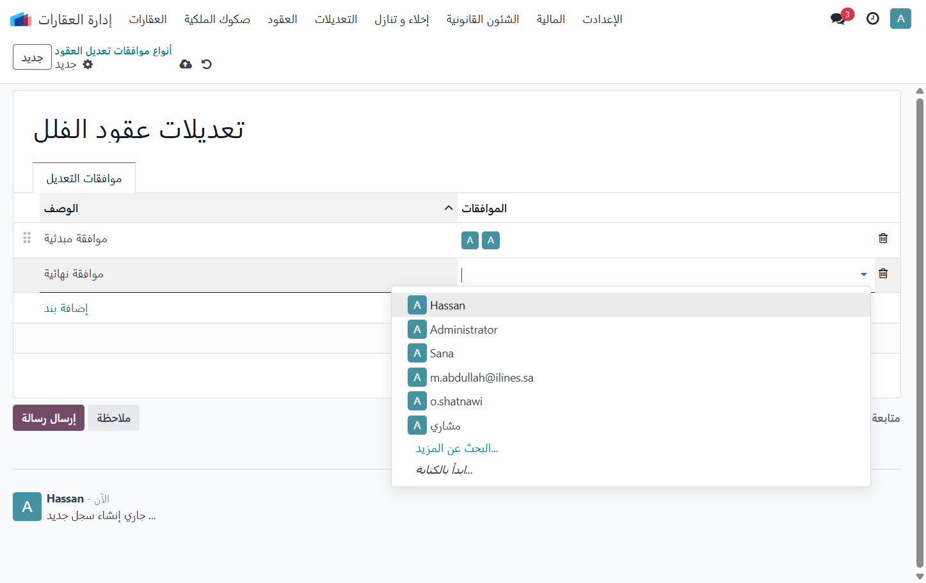The width and height of the screenshot is (926, 583).
Task: Grab the drag handle of موافقة مبدئية
Action: click(x=27, y=238)
